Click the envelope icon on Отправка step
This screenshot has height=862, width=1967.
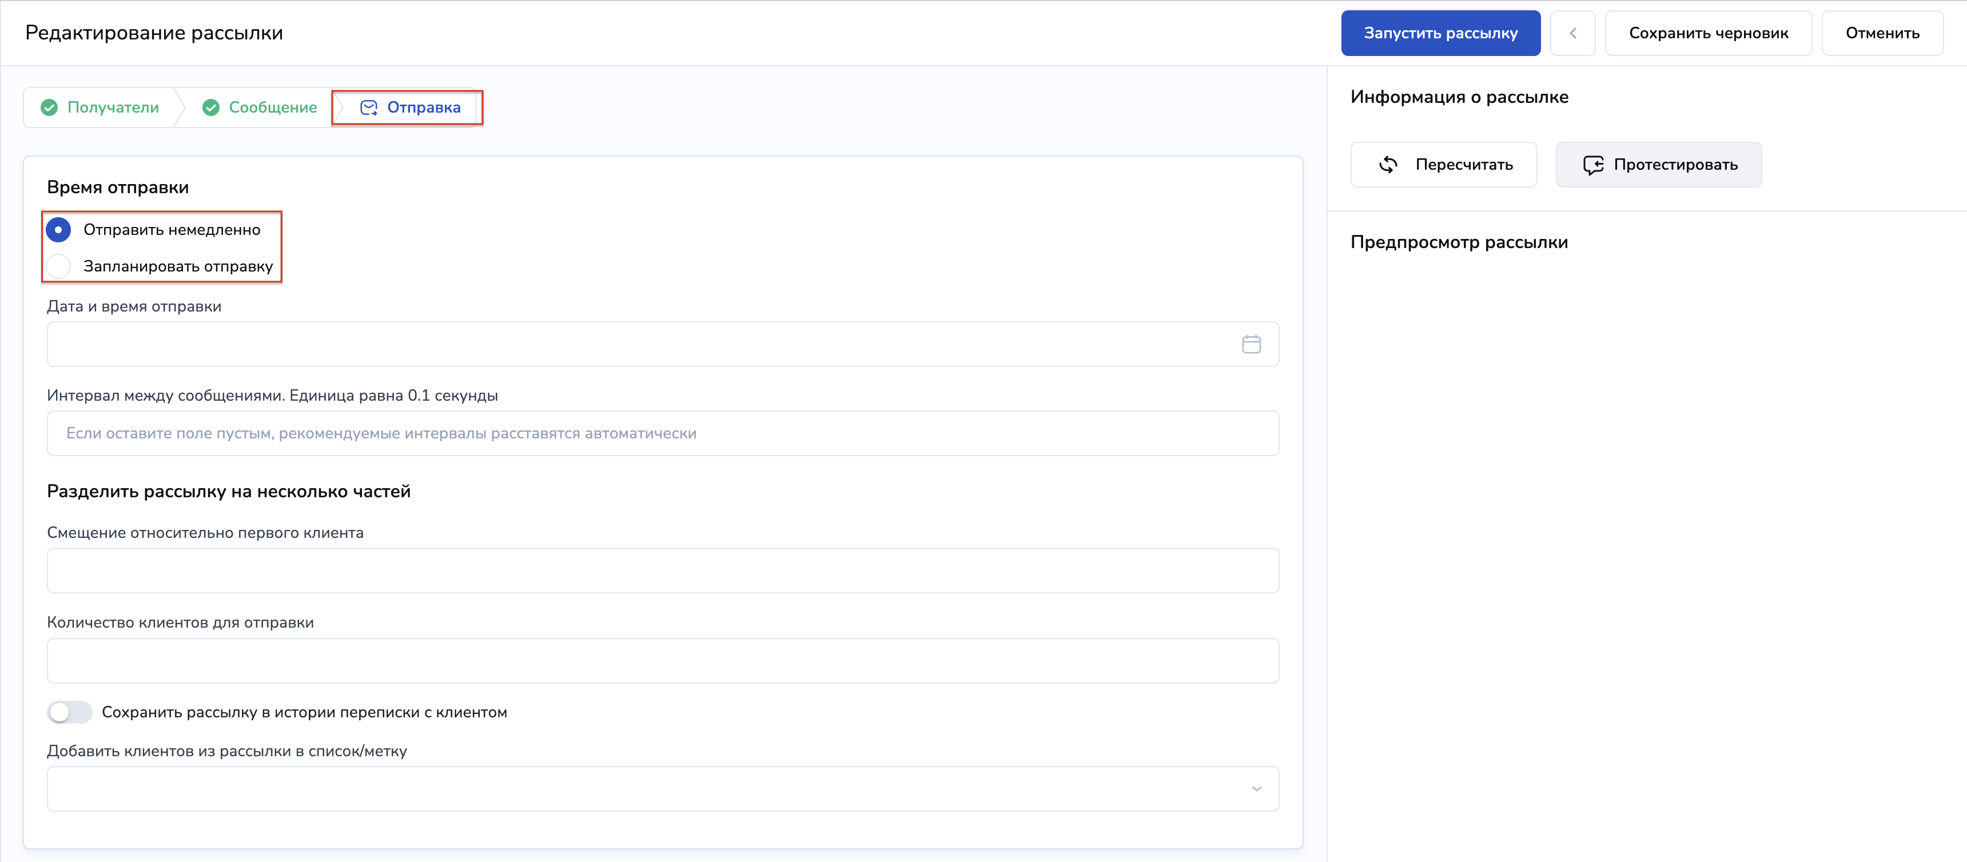(x=369, y=107)
